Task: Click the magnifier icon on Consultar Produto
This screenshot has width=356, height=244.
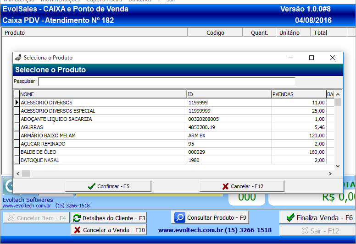Action: point(180,217)
